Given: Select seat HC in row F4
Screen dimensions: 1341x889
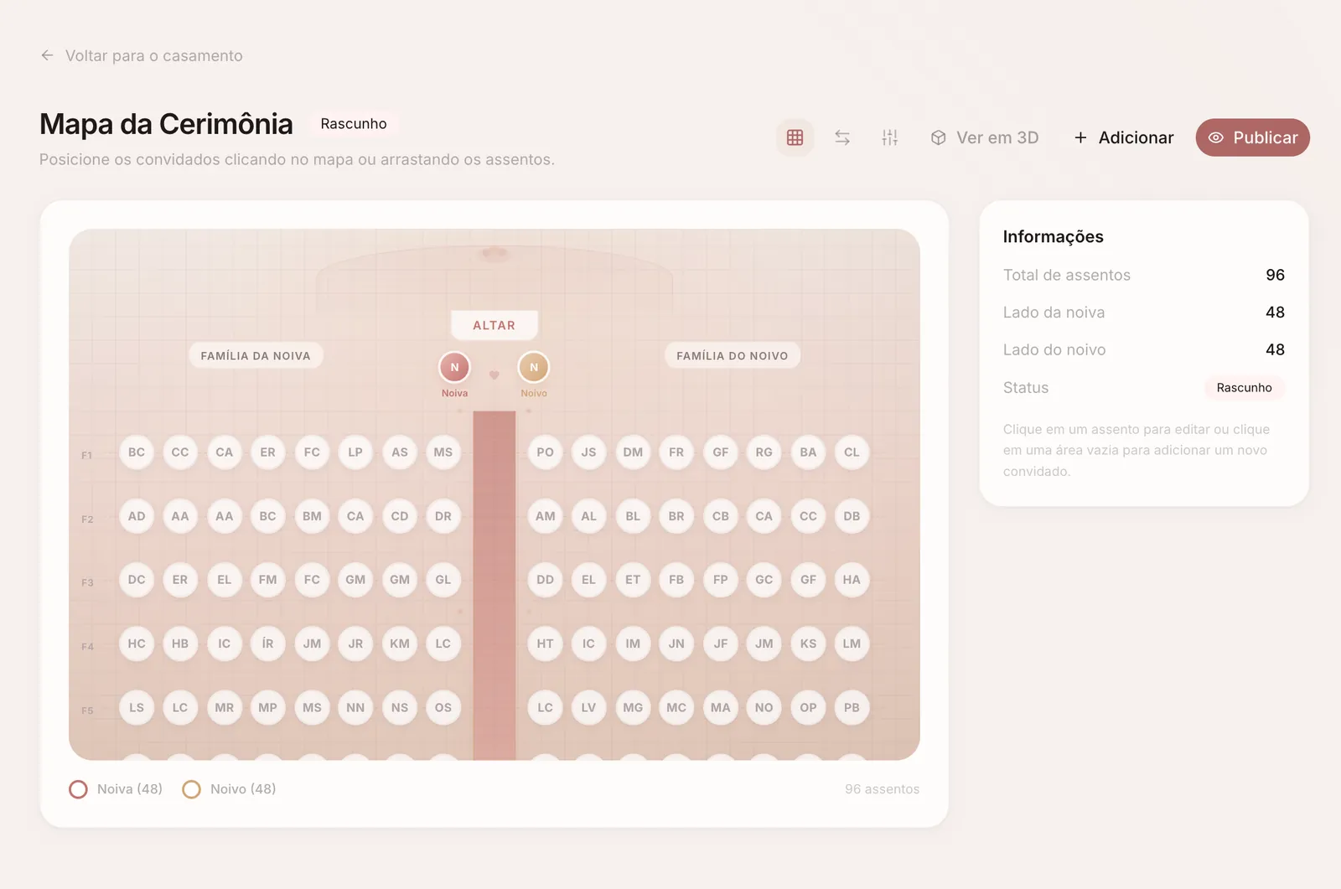Looking at the screenshot, I should pos(137,643).
